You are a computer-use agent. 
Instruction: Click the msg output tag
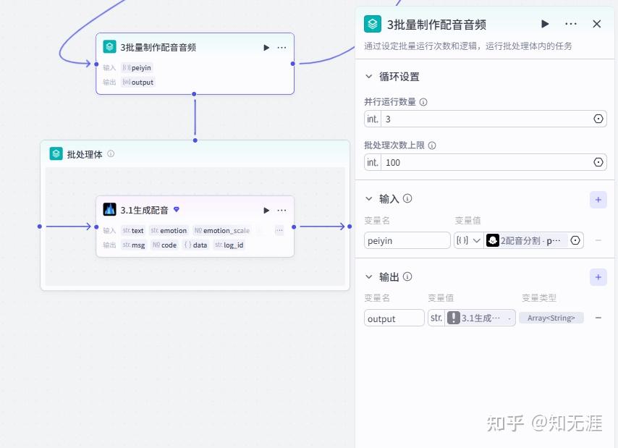[134, 245]
